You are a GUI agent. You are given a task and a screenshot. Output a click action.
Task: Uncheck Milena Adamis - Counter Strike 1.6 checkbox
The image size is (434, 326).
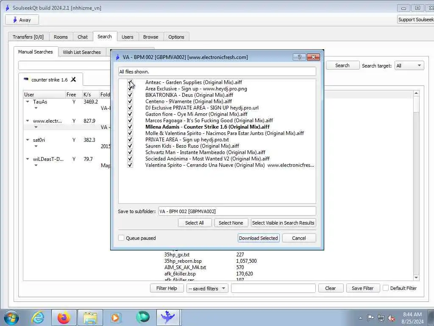(x=130, y=126)
